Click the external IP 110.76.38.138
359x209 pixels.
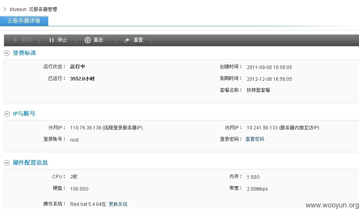[86, 128]
